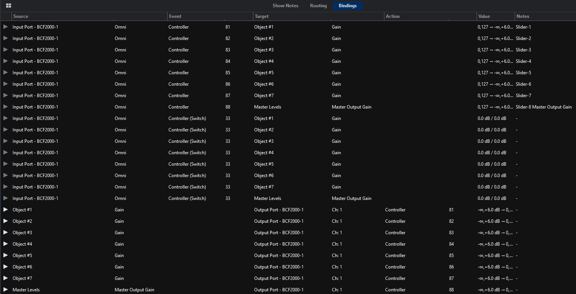The height and width of the screenshot is (294, 576).
Task: Click triangle icon of Controller 81 input row
Action: [x=5, y=27]
